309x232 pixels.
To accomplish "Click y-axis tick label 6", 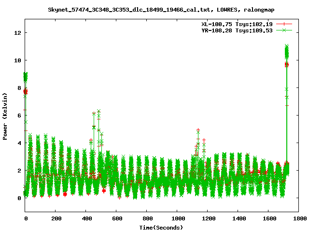I will 19,116.
